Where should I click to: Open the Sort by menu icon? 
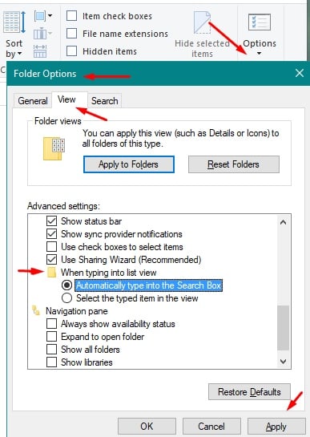[x=14, y=22]
